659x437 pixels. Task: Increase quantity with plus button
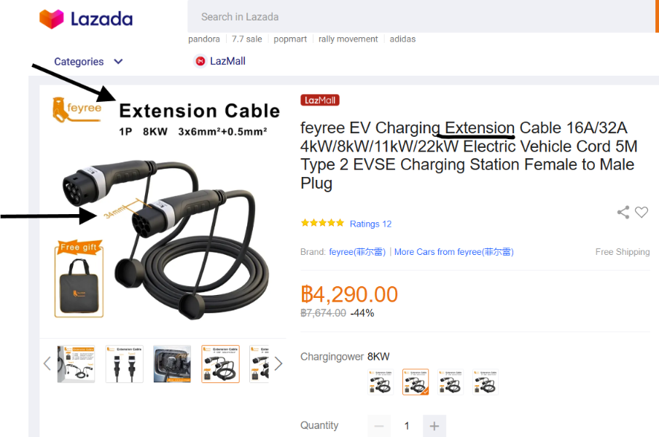(434, 426)
